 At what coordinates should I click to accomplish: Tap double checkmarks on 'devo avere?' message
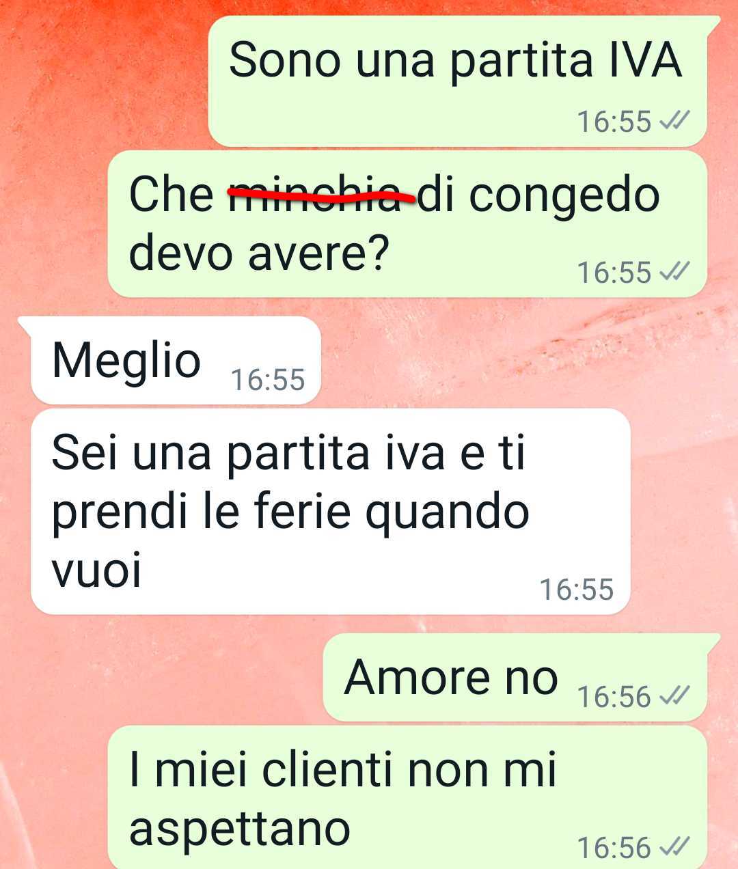(x=674, y=272)
